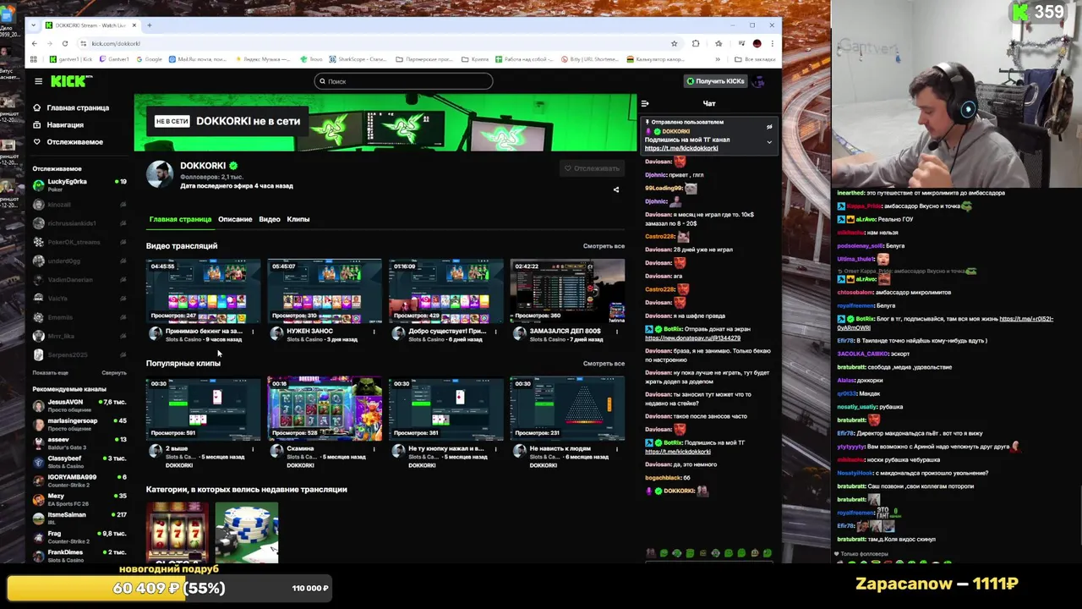Open the Крипта bookmarks folder
This screenshot has height=609, width=1082.
[x=475, y=59]
